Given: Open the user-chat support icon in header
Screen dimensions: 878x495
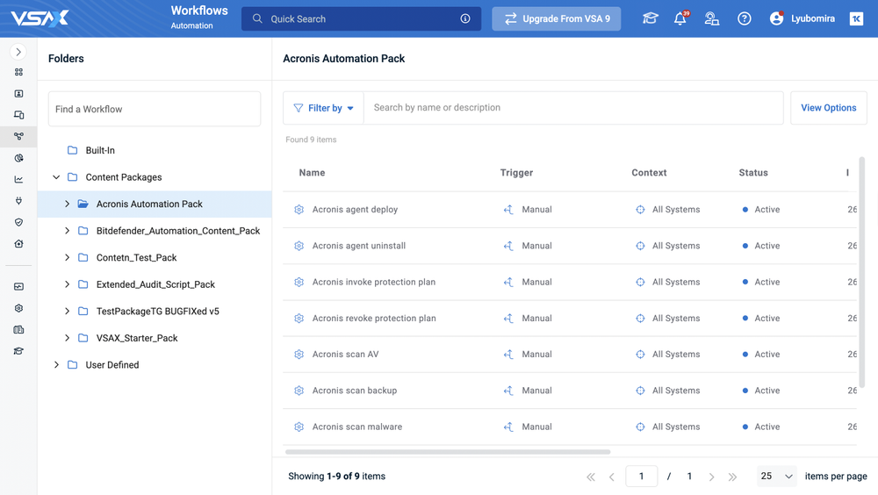Looking at the screenshot, I should pyautogui.click(x=712, y=18).
